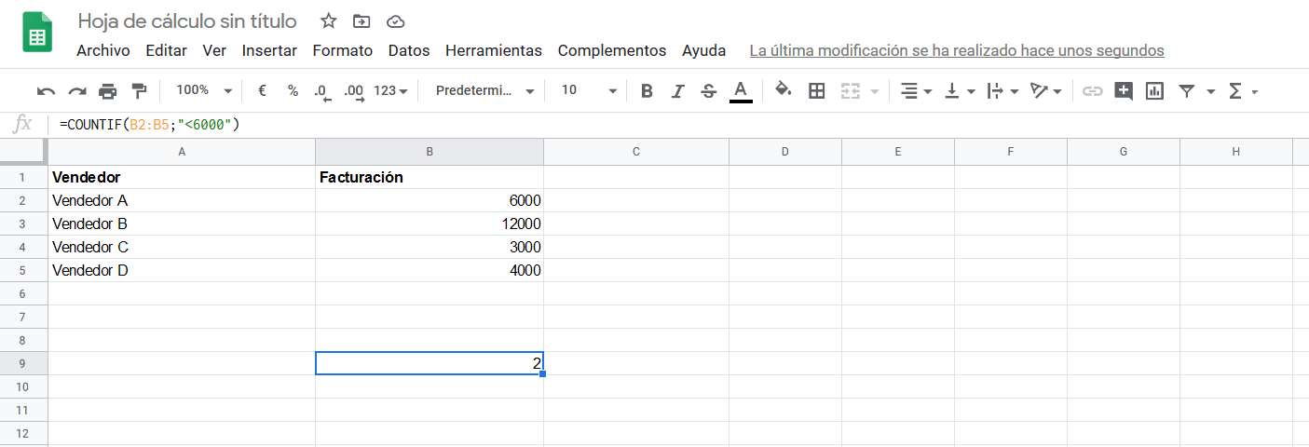Open text rotation dropdown
The width and height of the screenshot is (1309, 447).
click(x=1046, y=91)
